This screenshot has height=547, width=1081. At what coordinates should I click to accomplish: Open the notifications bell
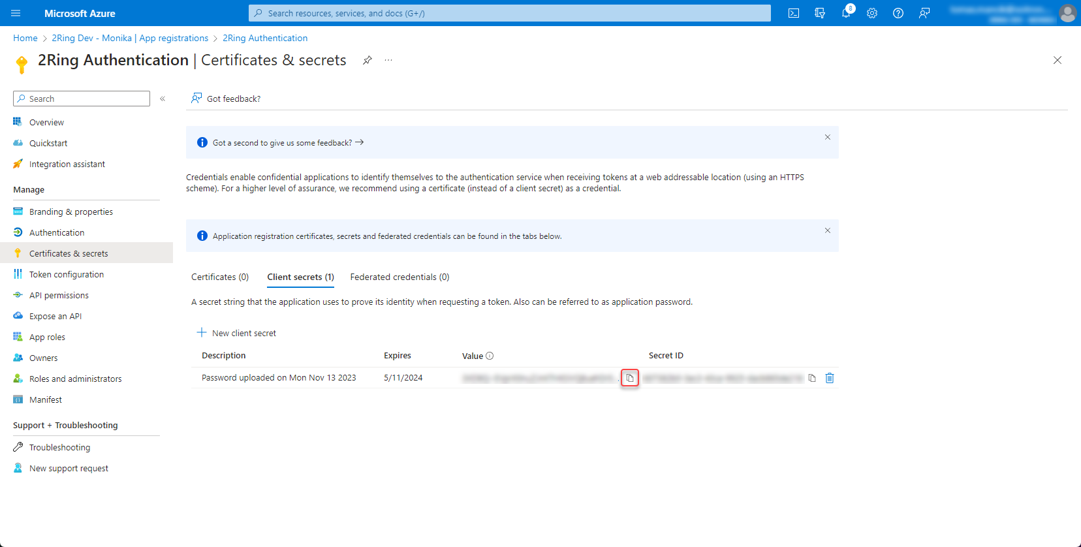point(846,13)
